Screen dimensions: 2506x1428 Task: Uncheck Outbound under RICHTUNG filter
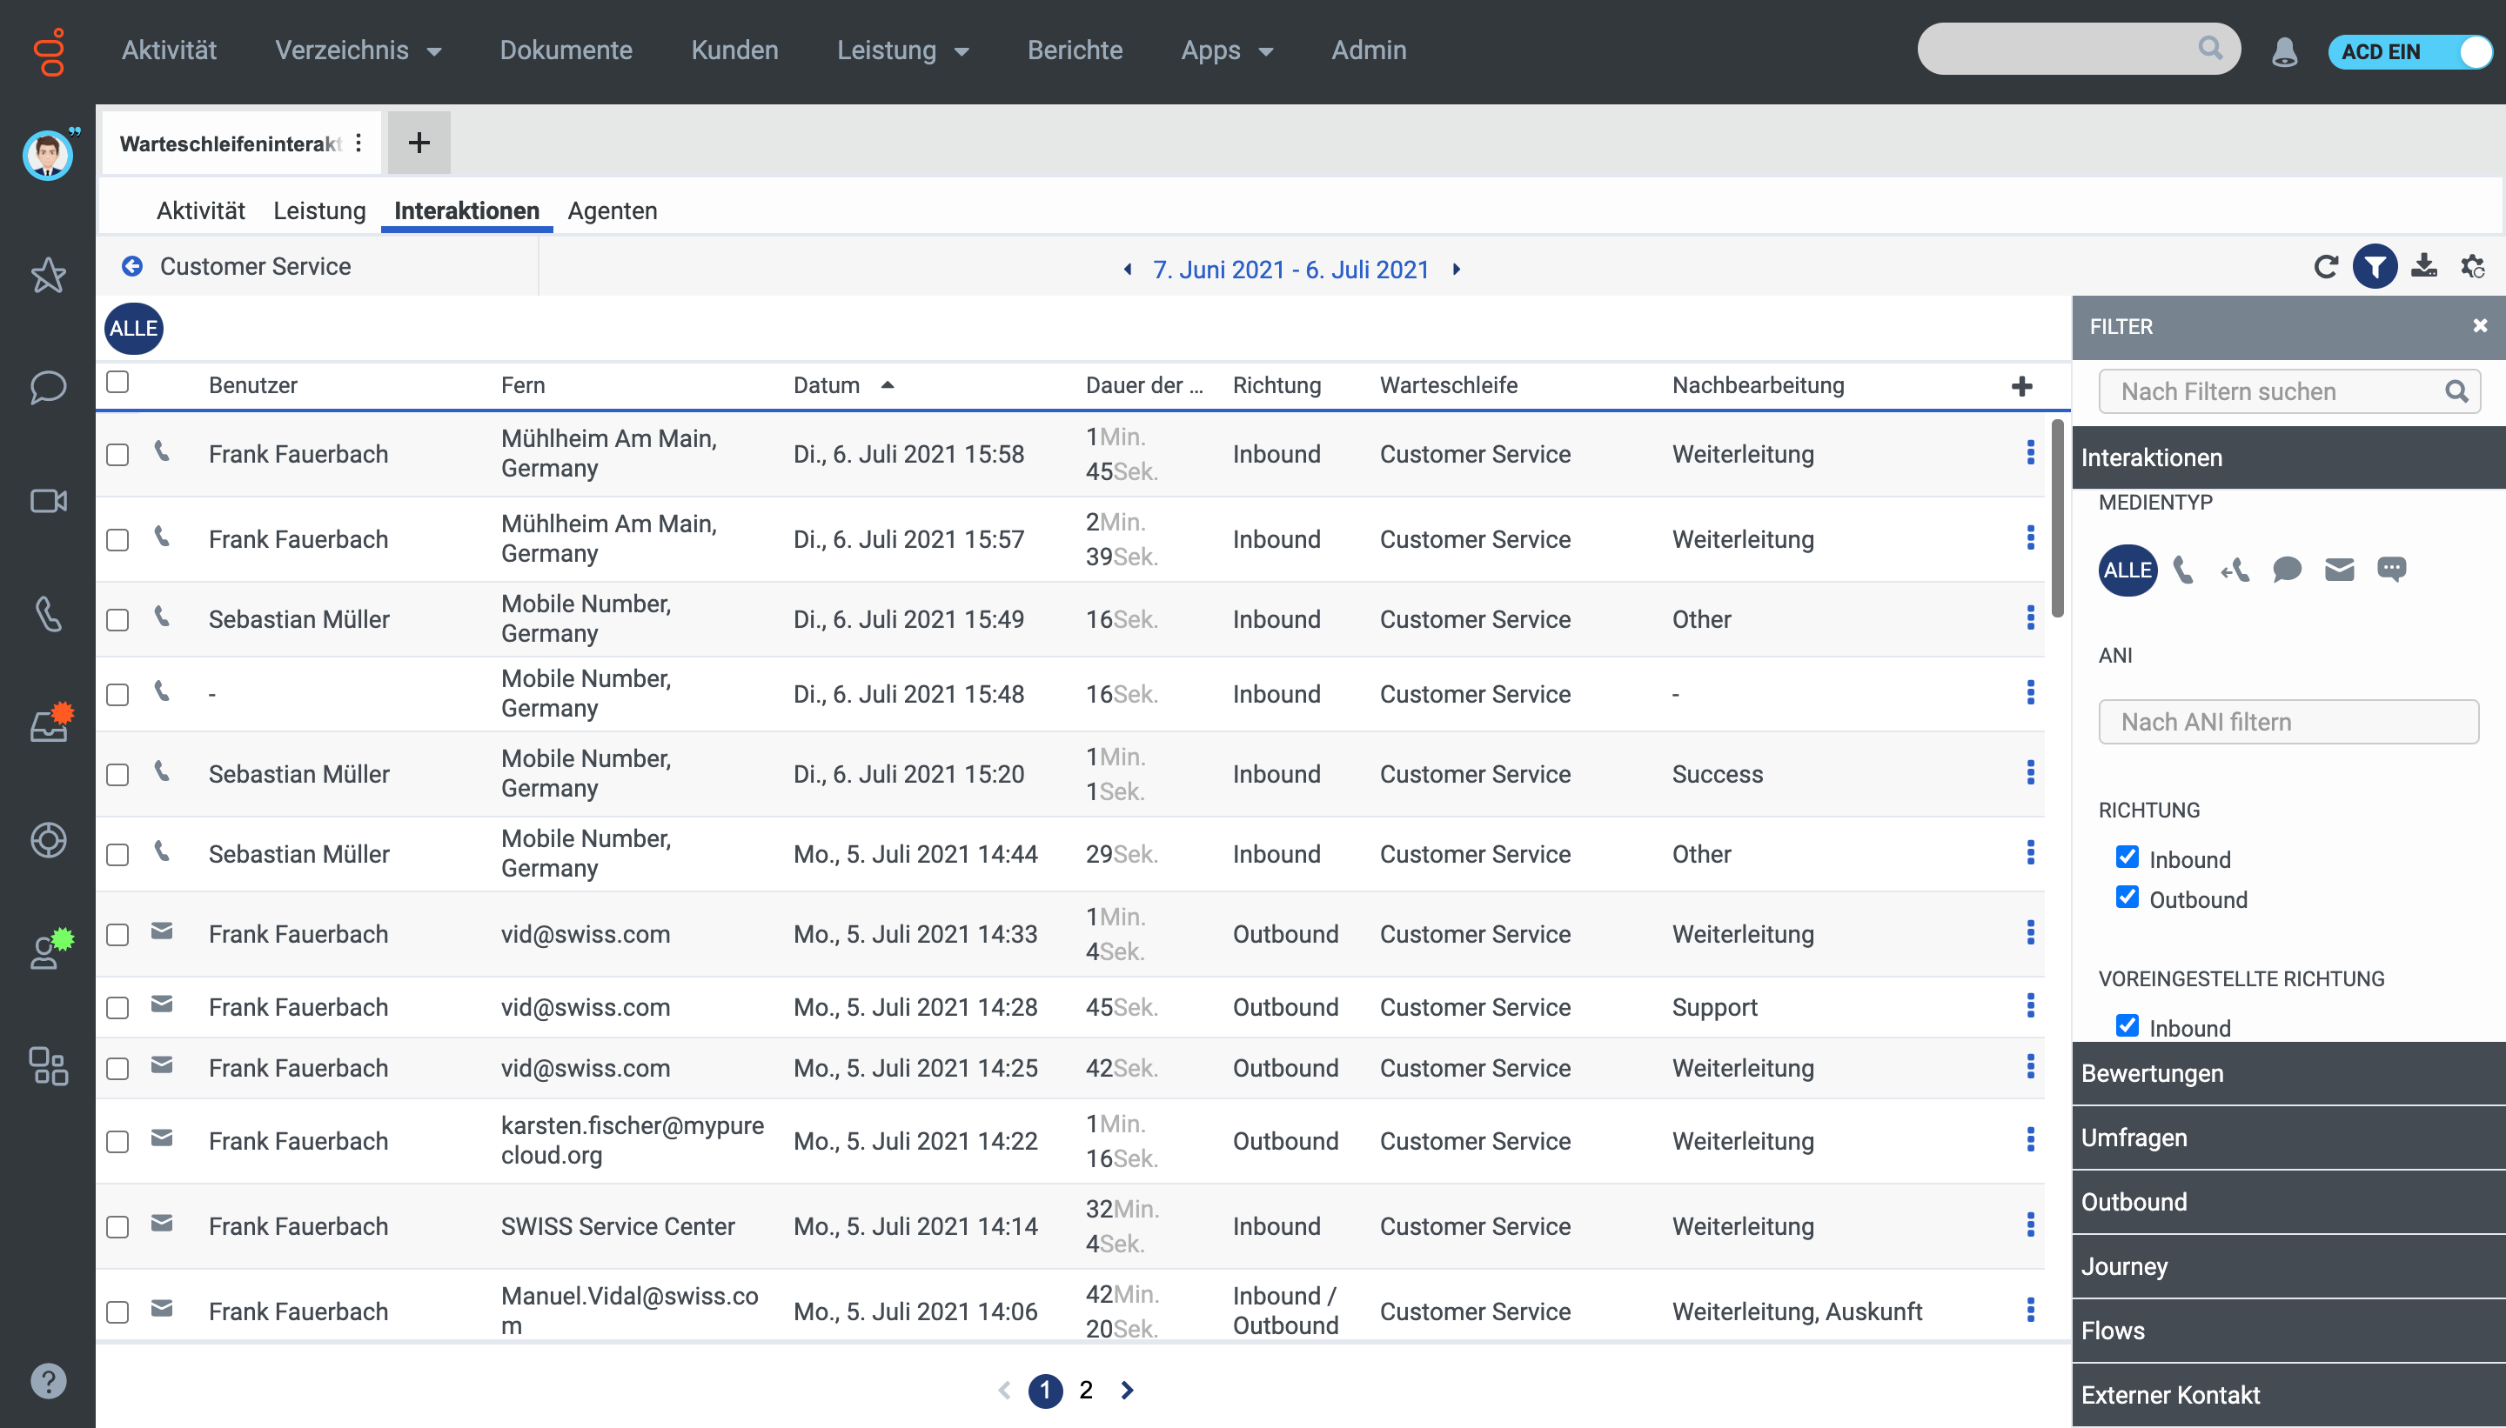point(2127,898)
